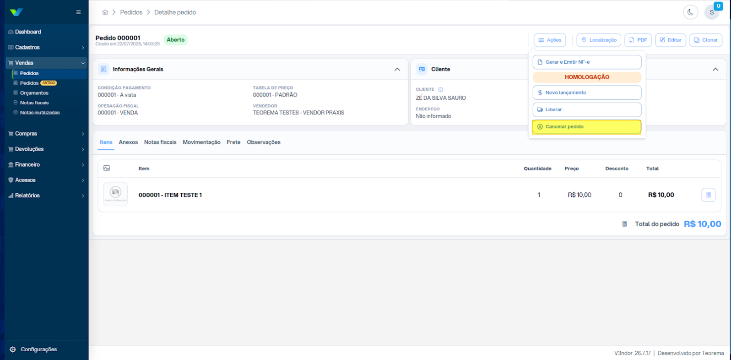Image resolution: width=731 pixels, height=360 pixels.
Task: Click '000001 - VENDA' operação fiscal value
Action: click(x=118, y=113)
